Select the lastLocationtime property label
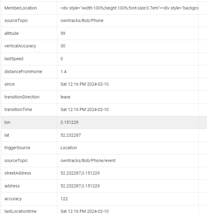207x214 pixels. (20, 211)
